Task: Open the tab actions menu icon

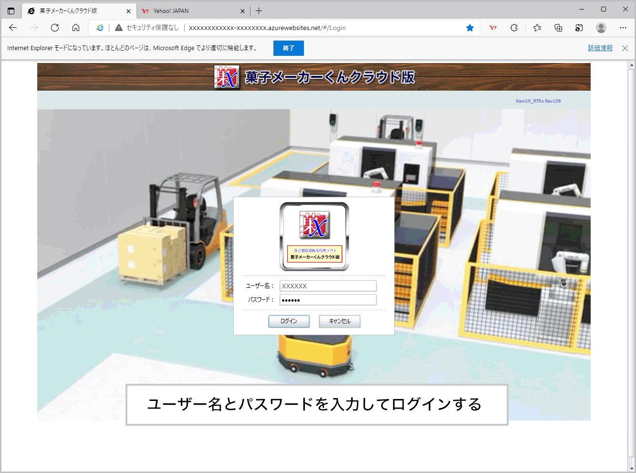Action: 11,11
